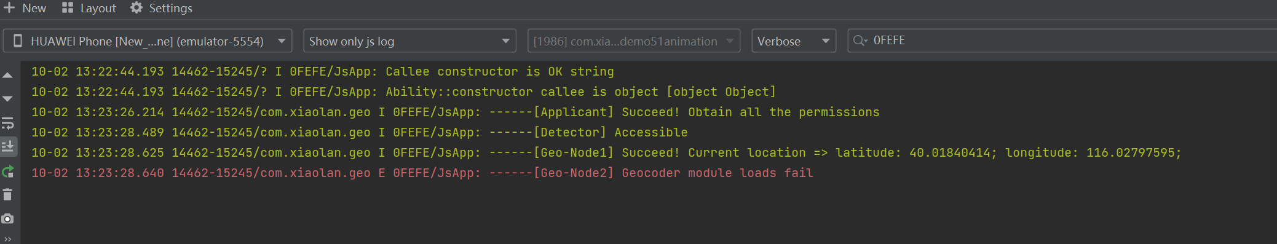Open the Settings menu
Image resolution: width=1277 pixels, height=244 pixels.
[x=162, y=8]
